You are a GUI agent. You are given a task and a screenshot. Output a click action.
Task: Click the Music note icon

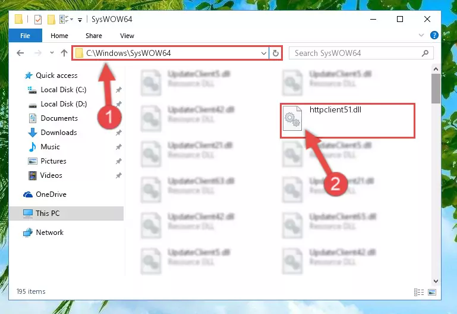pyautogui.click(x=32, y=147)
